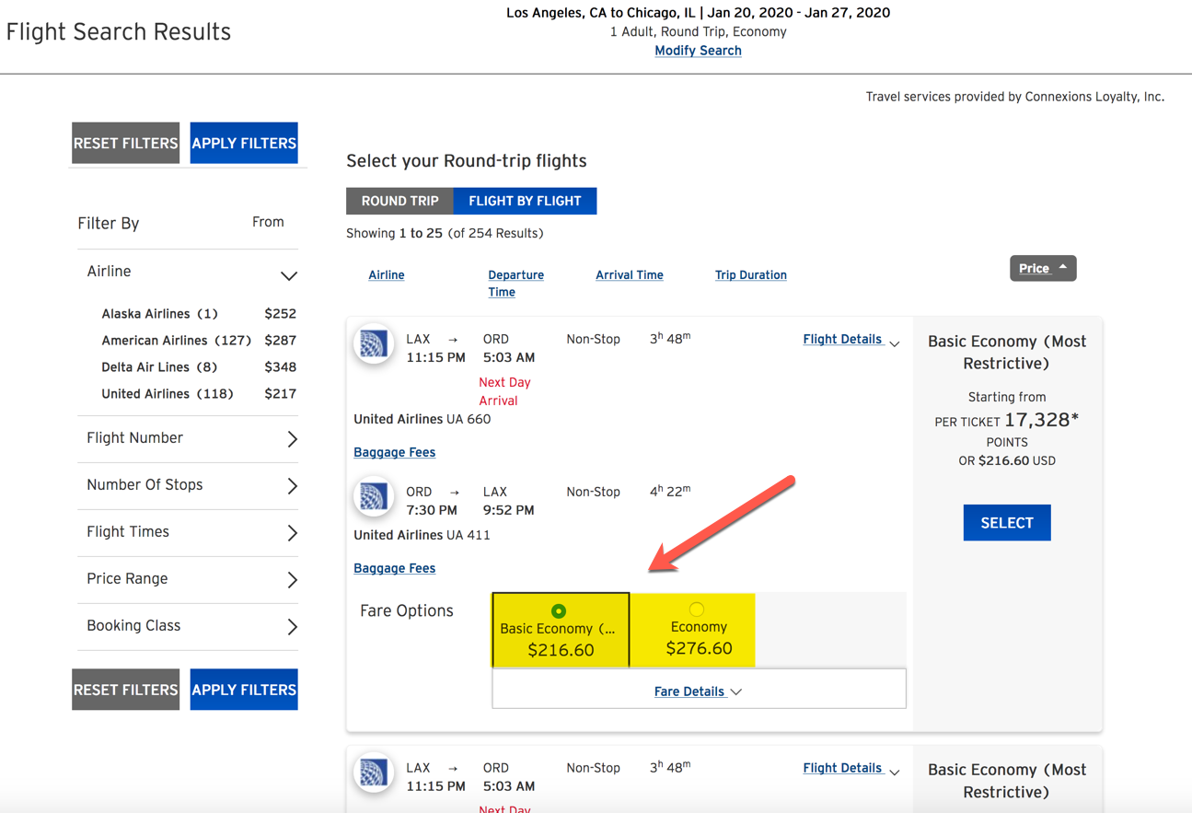
Task: Collapse the Airline filter section
Action: point(289,275)
